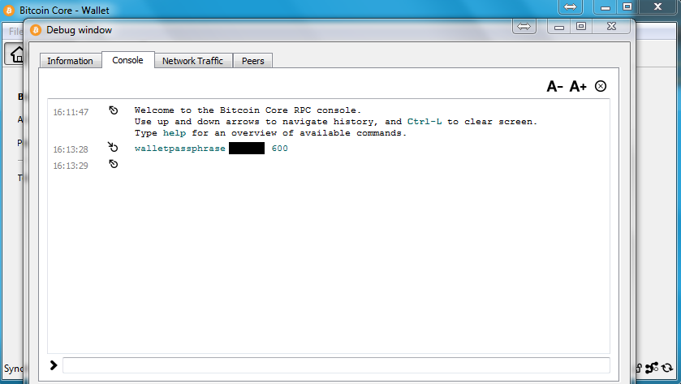Screen dimensions: 681x384
Task: Click the redacted passphrase block
Action: coord(247,148)
